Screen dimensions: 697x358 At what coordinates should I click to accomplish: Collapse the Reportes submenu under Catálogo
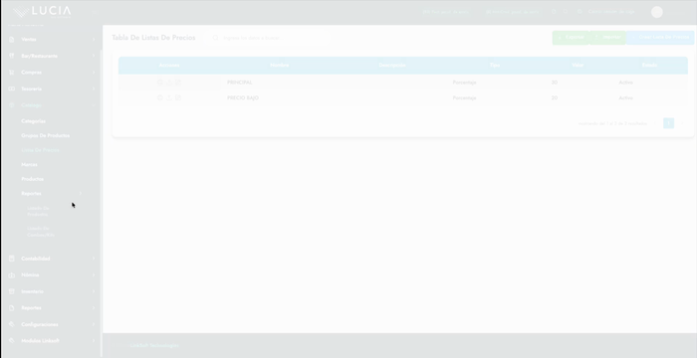pyautogui.click(x=81, y=193)
